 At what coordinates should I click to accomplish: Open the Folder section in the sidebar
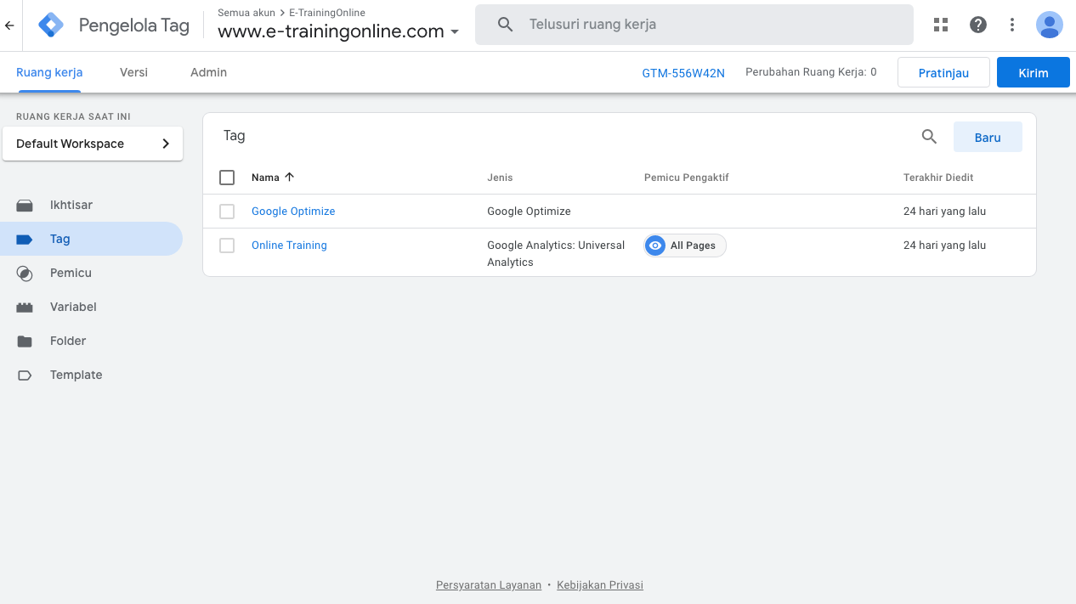[x=68, y=341]
